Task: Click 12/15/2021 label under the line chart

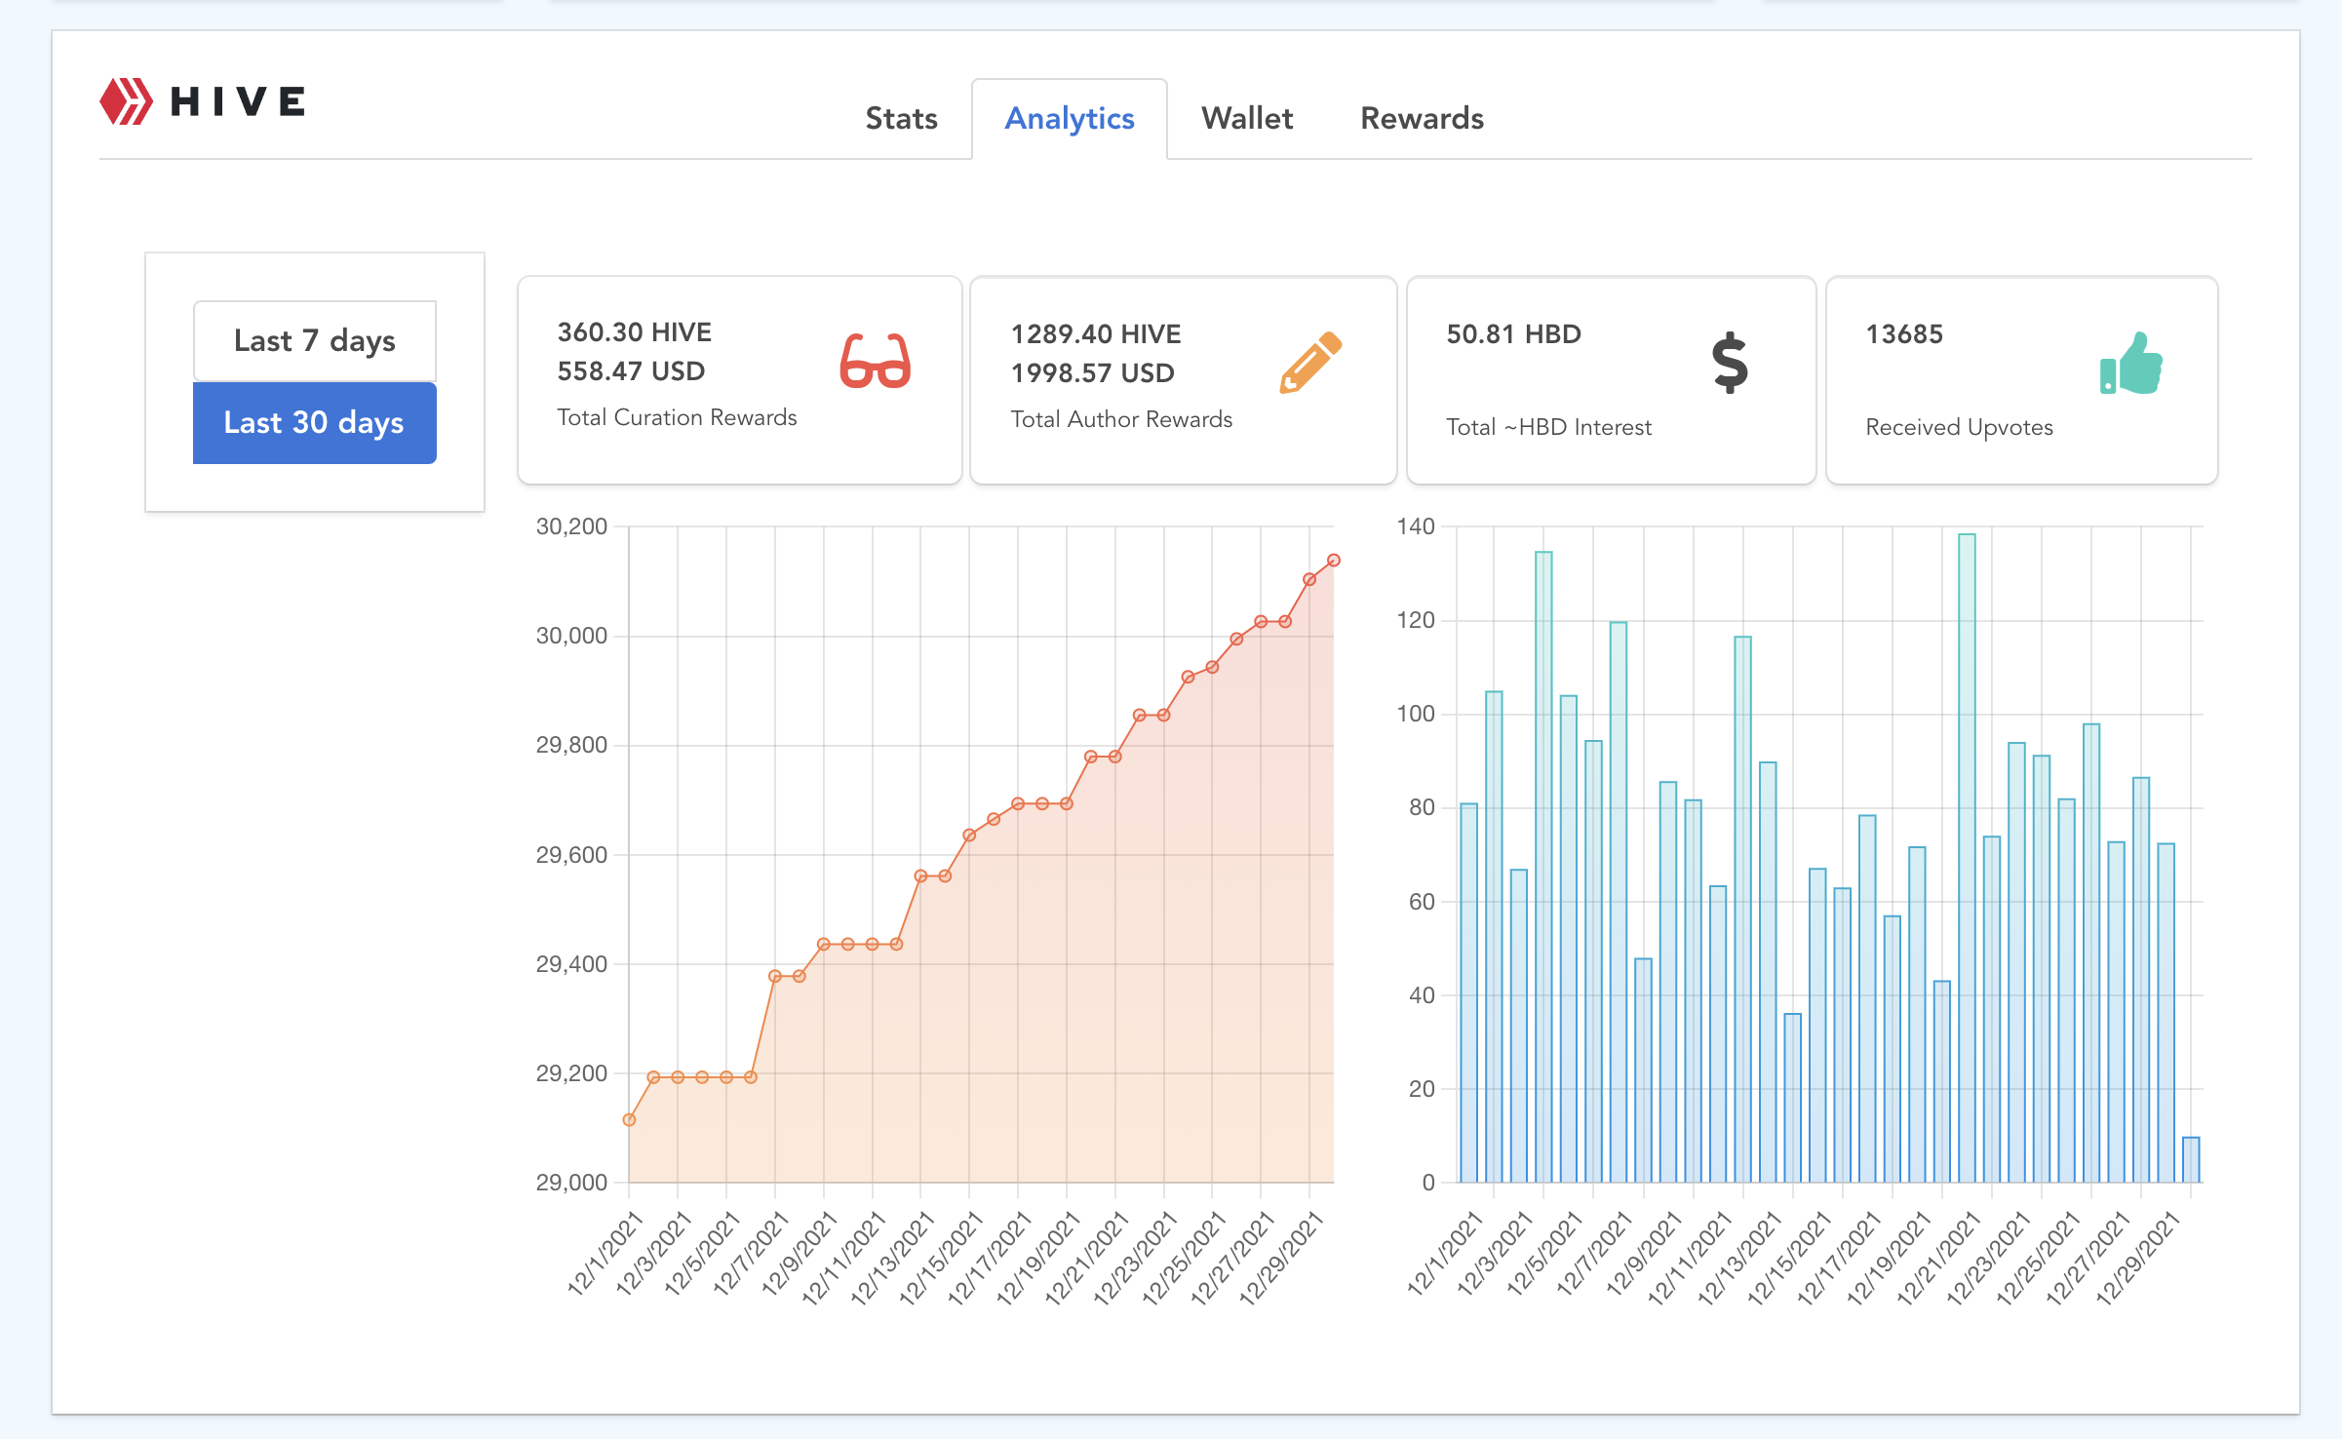Action: 940,1257
